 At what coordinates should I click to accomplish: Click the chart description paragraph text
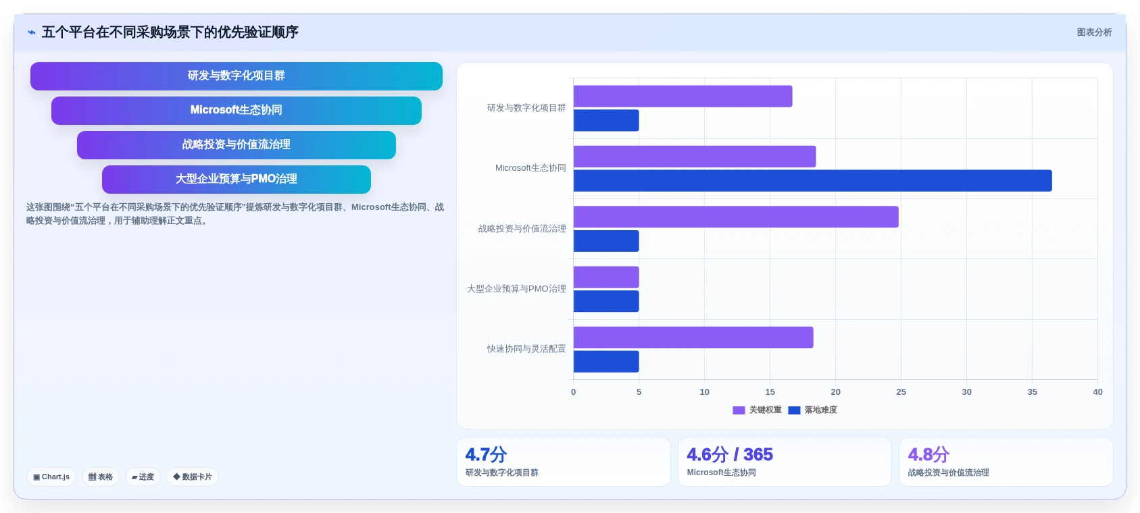(235, 214)
